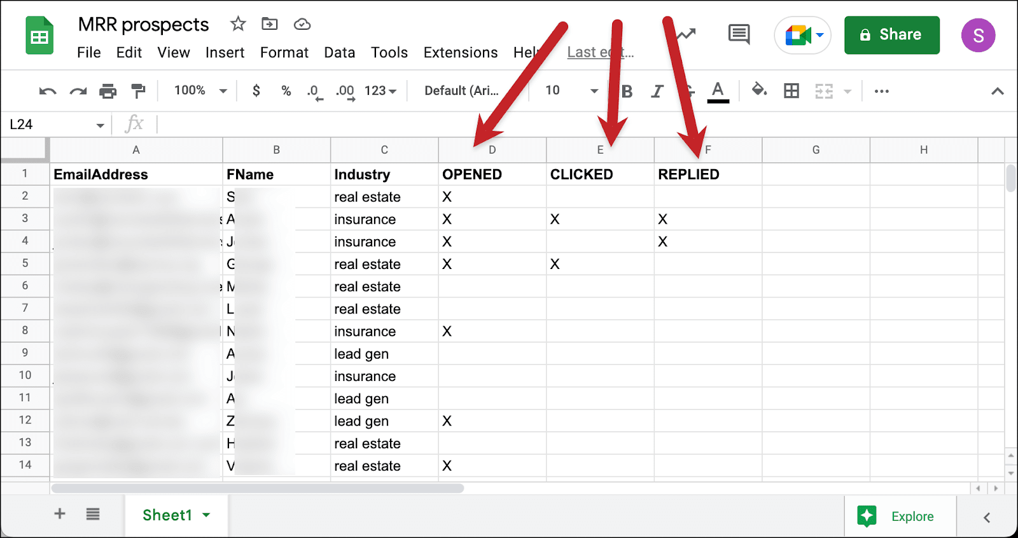Open the Tools menu
This screenshot has height=538, width=1018.
[389, 53]
